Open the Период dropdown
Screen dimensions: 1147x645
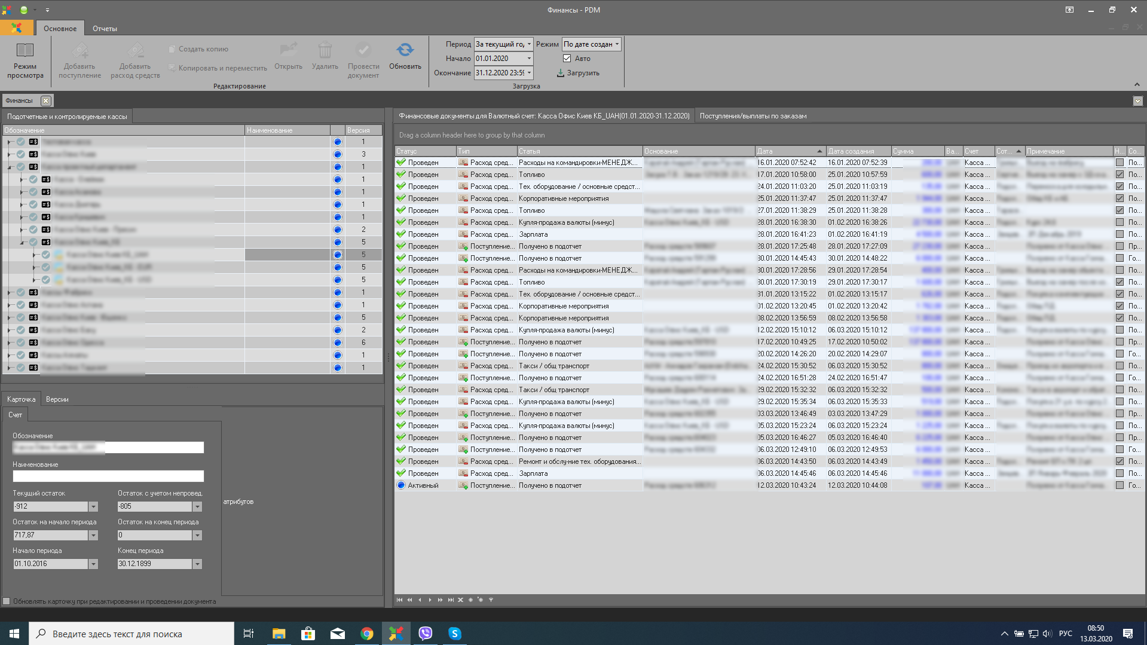(x=529, y=44)
